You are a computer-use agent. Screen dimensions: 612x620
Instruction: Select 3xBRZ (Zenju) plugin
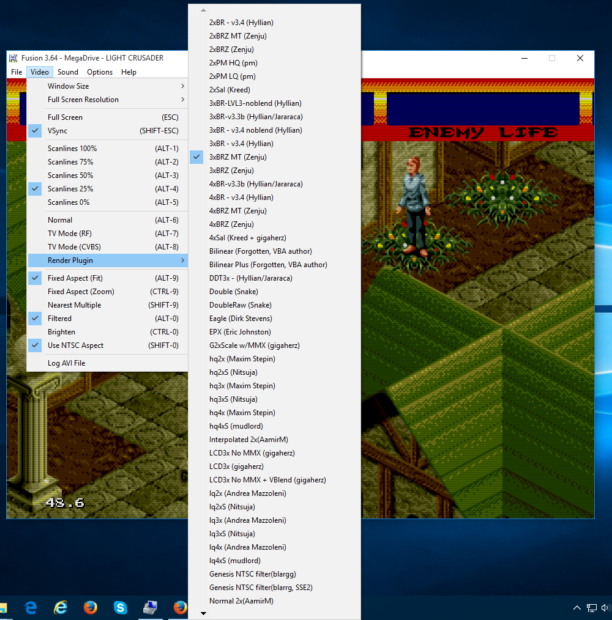[274, 171]
